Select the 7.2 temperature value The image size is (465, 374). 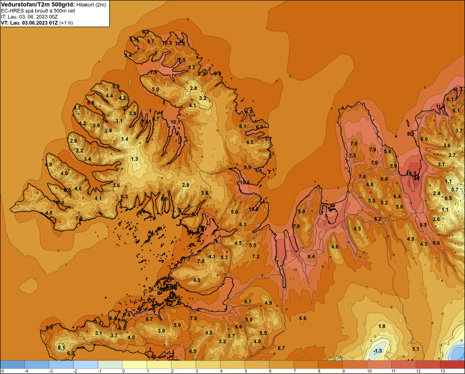(x=256, y=256)
